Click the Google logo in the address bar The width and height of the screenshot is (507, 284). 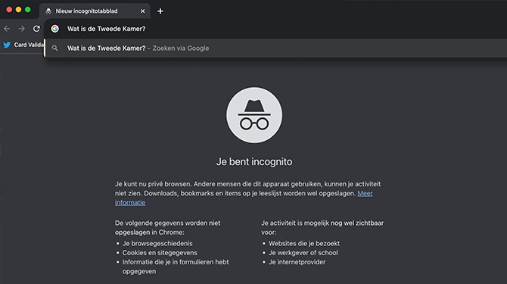pos(55,29)
